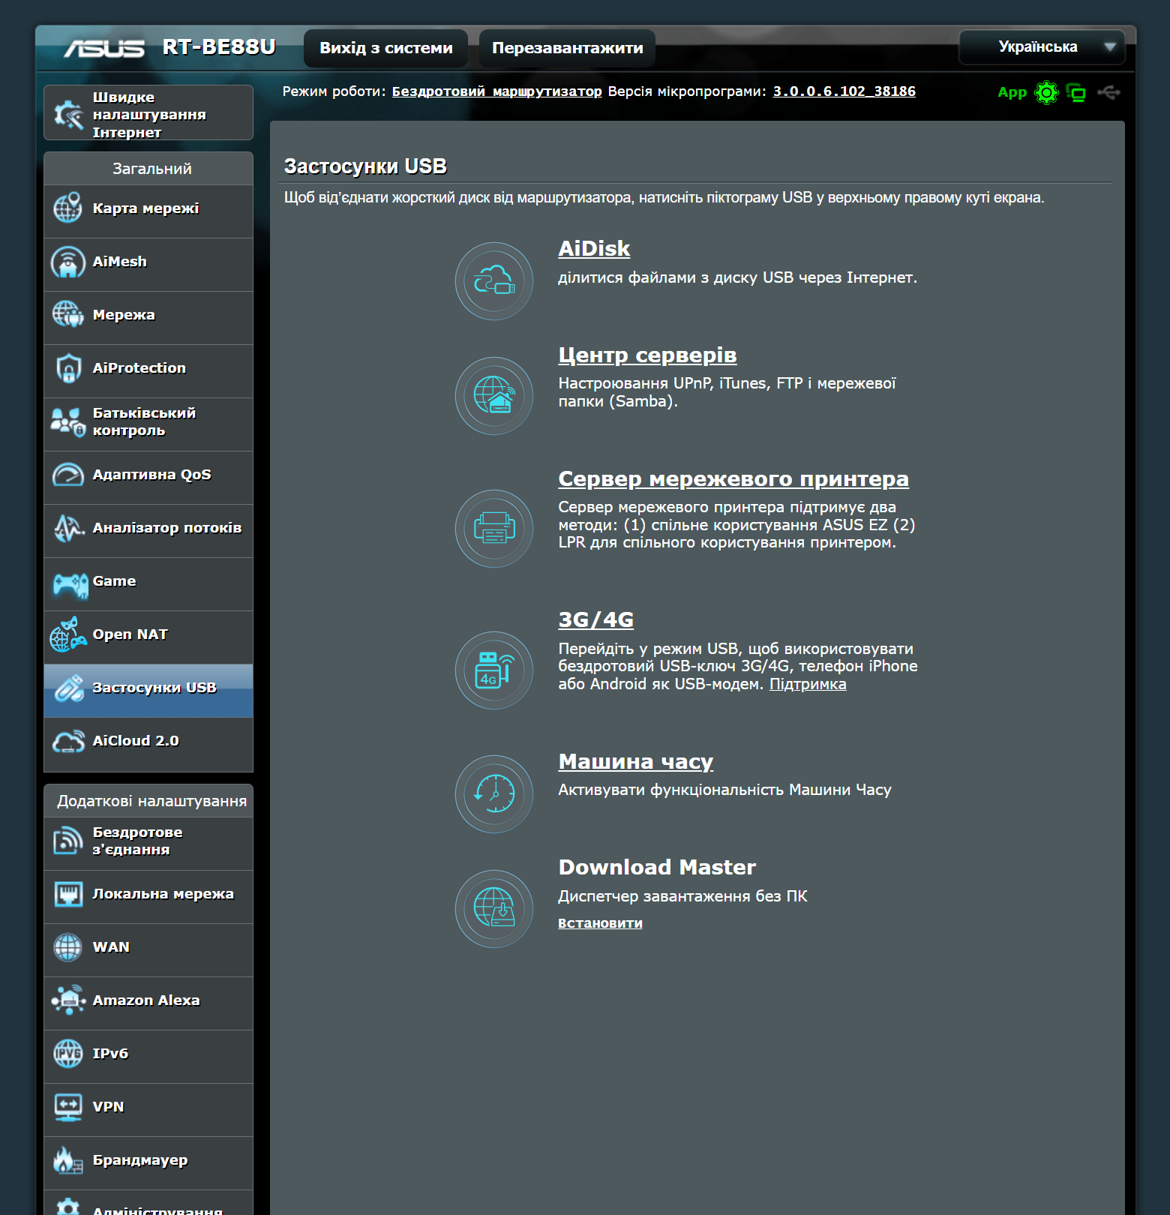The height and width of the screenshot is (1215, 1170).
Task: Click the Time Machine clock icon
Action: (494, 794)
